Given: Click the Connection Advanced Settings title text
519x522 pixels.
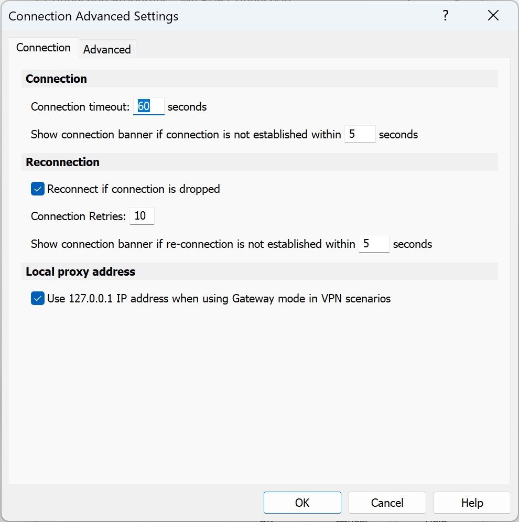Looking at the screenshot, I should (x=93, y=16).
